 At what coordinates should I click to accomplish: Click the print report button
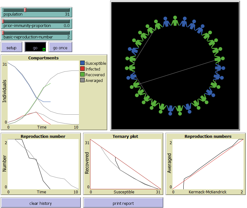click(x=123, y=203)
